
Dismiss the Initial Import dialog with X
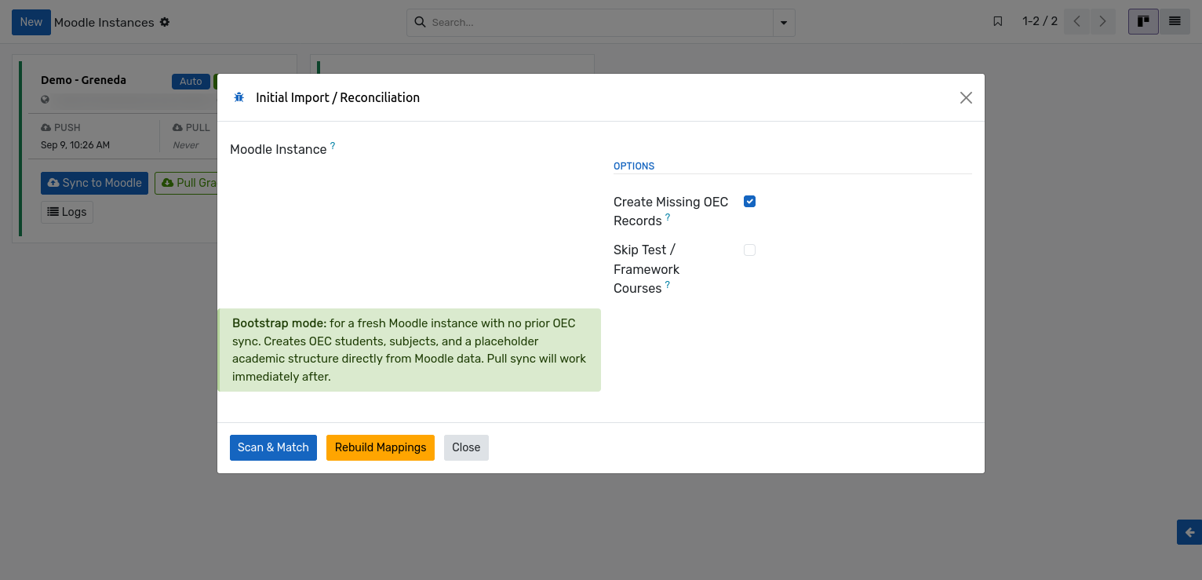(x=966, y=97)
